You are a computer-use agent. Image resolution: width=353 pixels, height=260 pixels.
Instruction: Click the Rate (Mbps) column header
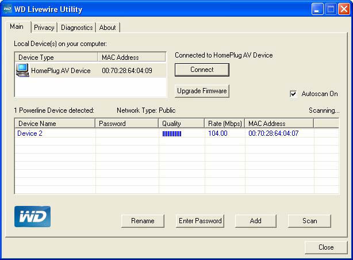225,124
